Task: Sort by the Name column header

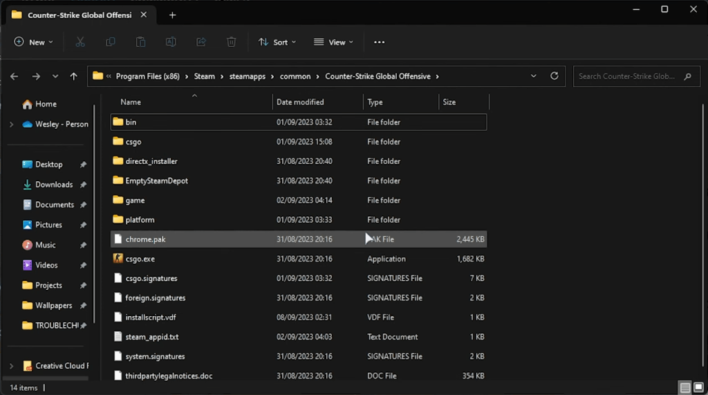Action: click(192, 102)
